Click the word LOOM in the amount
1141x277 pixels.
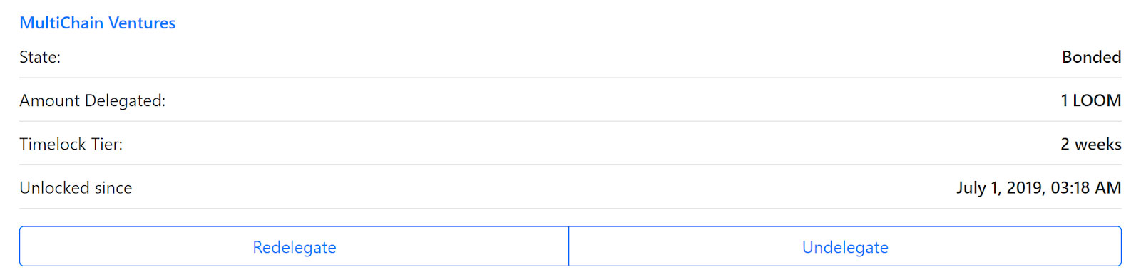pos(1097,100)
